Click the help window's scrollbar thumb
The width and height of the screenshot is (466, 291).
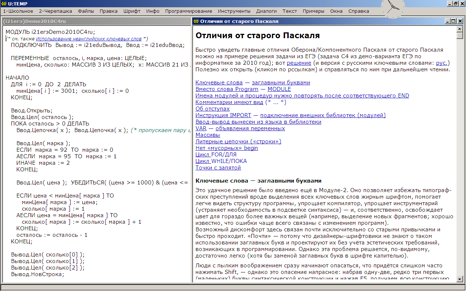pos(460,36)
